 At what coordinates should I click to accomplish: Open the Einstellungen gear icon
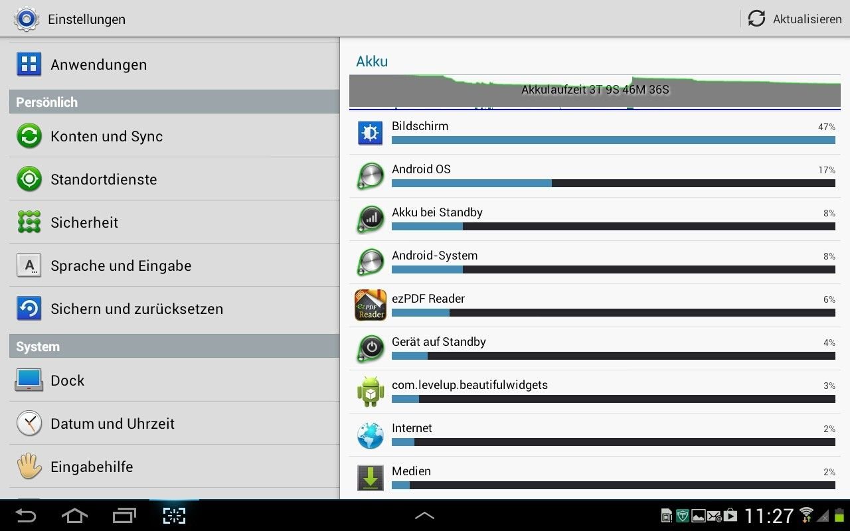[26, 19]
